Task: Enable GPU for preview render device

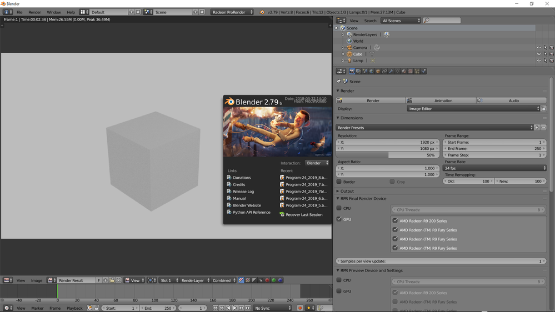Action: 339,291
